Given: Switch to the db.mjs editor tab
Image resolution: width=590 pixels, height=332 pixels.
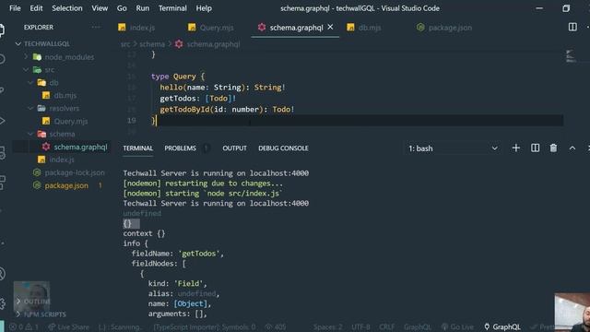Looking at the screenshot, I should click(x=364, y=28).
